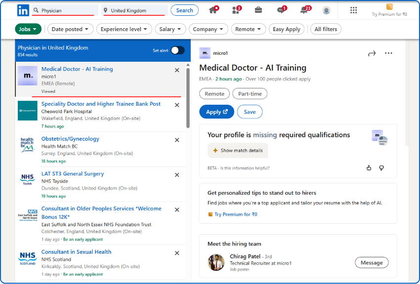The width and height of the screenshot is (420, 284).
Task: Open the Remote filter dropdown
Action: (x=249, y=29)
